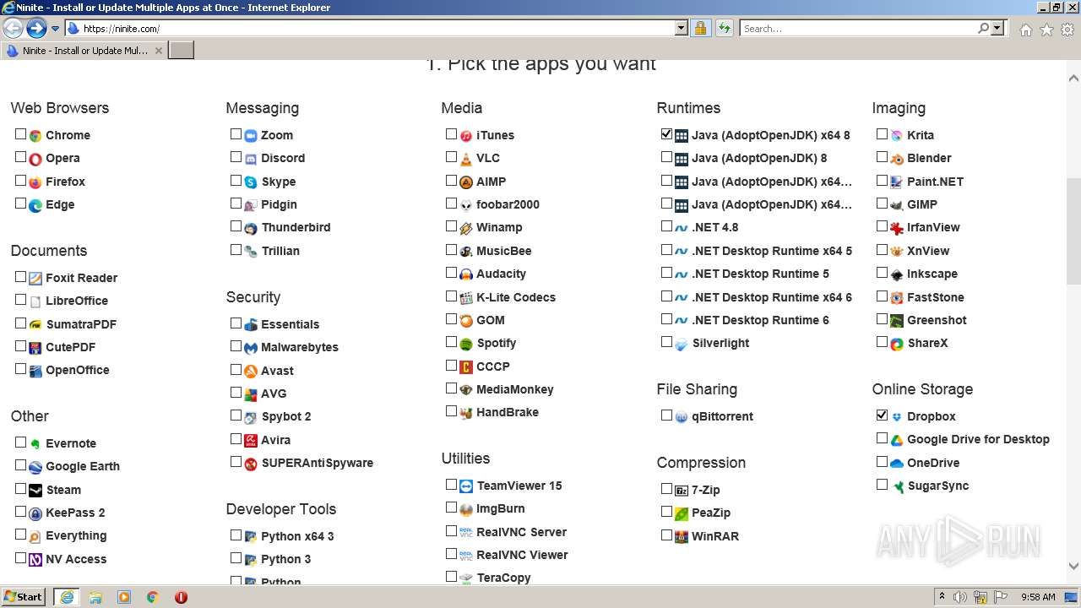Image resolution: width=1081 pixels, height=608 pixels.
Task: Tick the .NET 4.8 checkbox
Action: pos(666,225)
